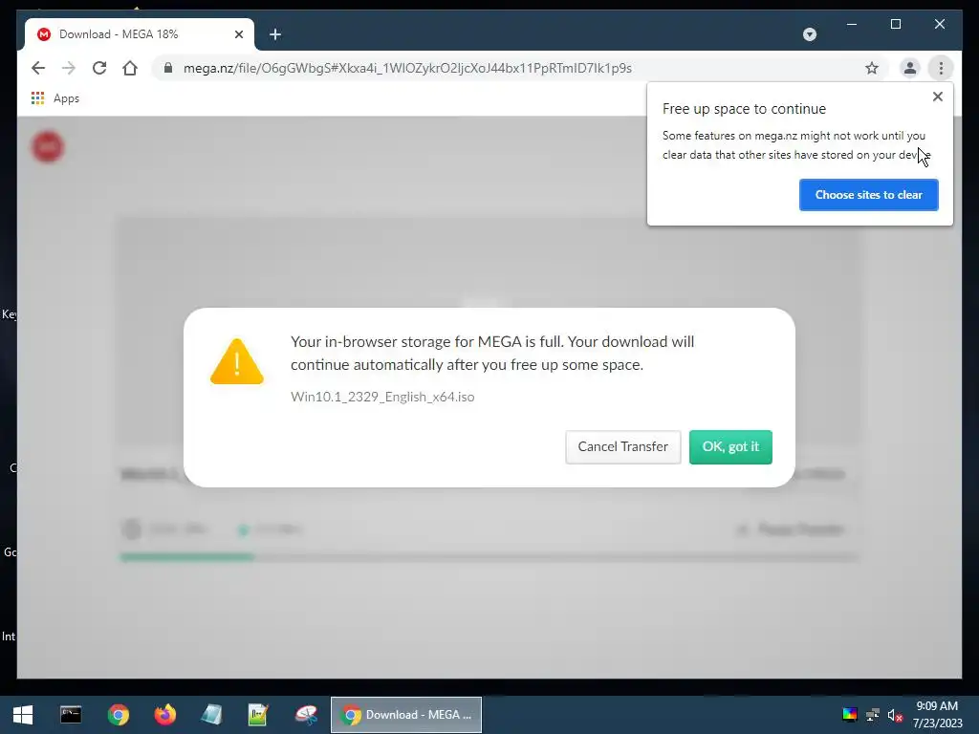The height and width of the screenshot is (734, 979).
Task: Click the lock icon in address bar
Action: tap(168, 68)
